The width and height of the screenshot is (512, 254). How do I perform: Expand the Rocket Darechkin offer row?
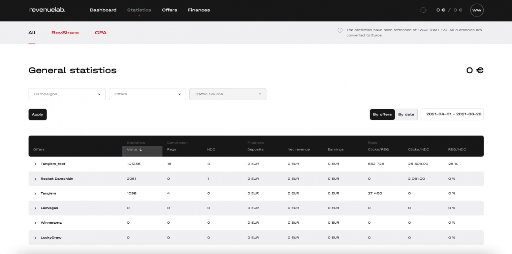click(35, 179)
